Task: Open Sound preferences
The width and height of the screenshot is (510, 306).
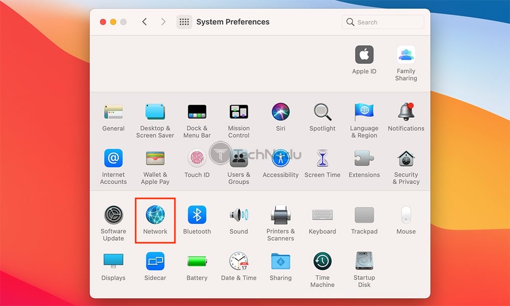Action: tap(239, 215)
